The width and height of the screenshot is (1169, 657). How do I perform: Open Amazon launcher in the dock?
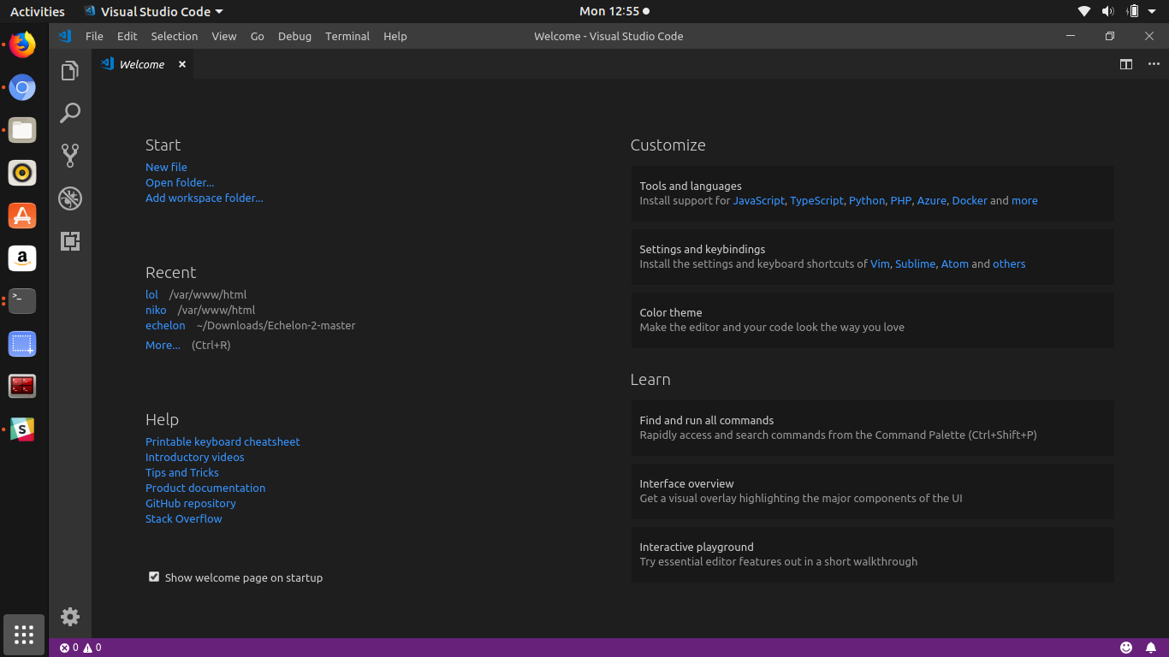pos(22,257)
